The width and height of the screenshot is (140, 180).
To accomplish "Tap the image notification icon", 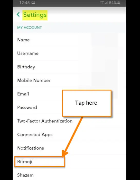I will point(33,3).
